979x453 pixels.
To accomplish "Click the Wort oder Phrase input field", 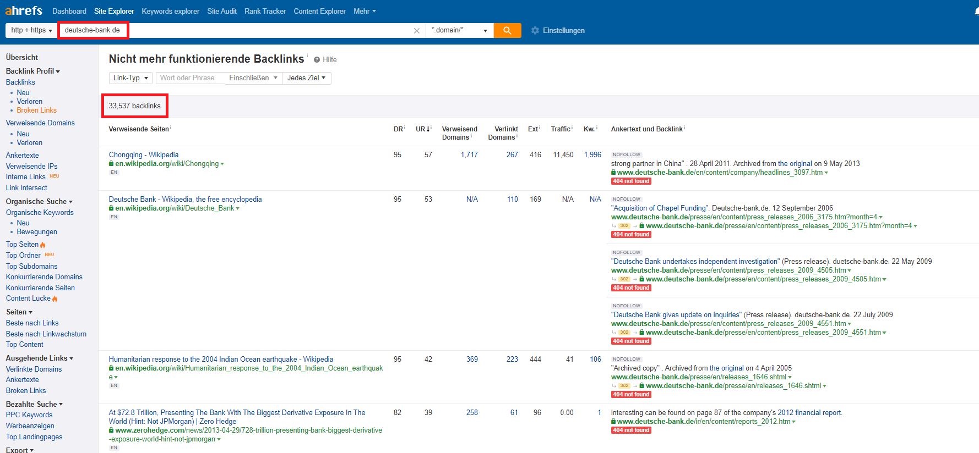I will click(x=191, y=78).
